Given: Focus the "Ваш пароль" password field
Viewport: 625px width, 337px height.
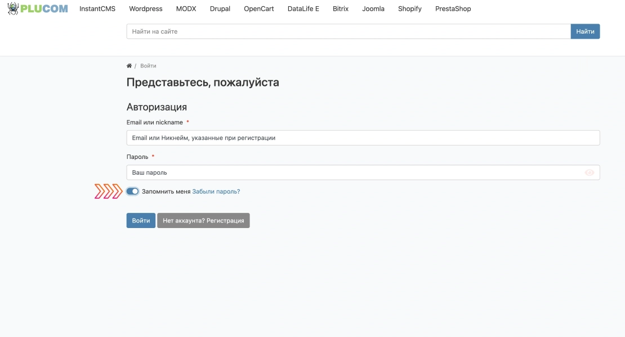Looking at the screenshot, I should coord(363,172).
